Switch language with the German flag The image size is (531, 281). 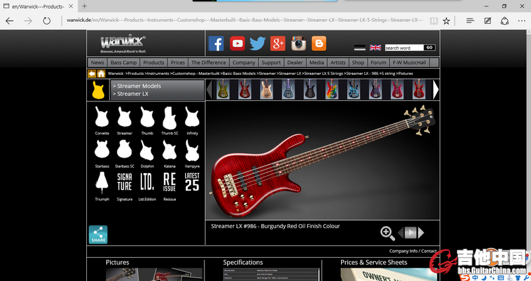[360, 48]
